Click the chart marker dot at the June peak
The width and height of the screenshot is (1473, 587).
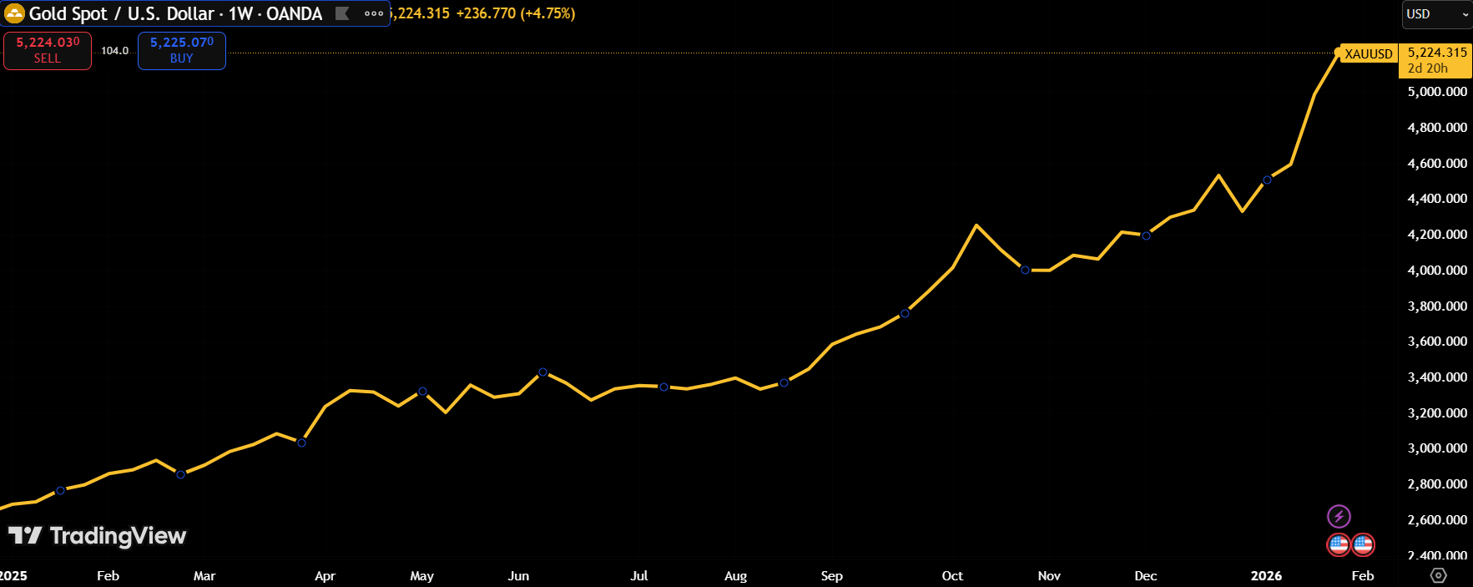tap(542, 372)
